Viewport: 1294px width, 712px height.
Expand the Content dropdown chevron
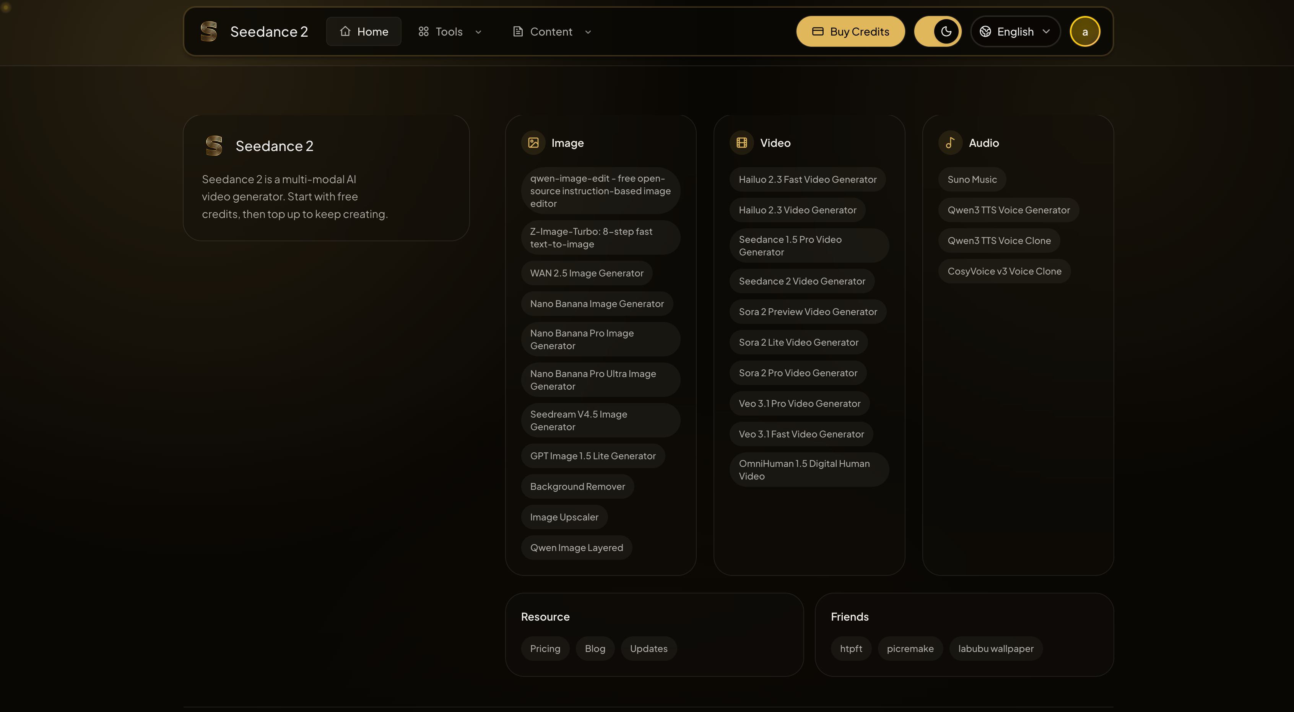(x=588, y=32)
